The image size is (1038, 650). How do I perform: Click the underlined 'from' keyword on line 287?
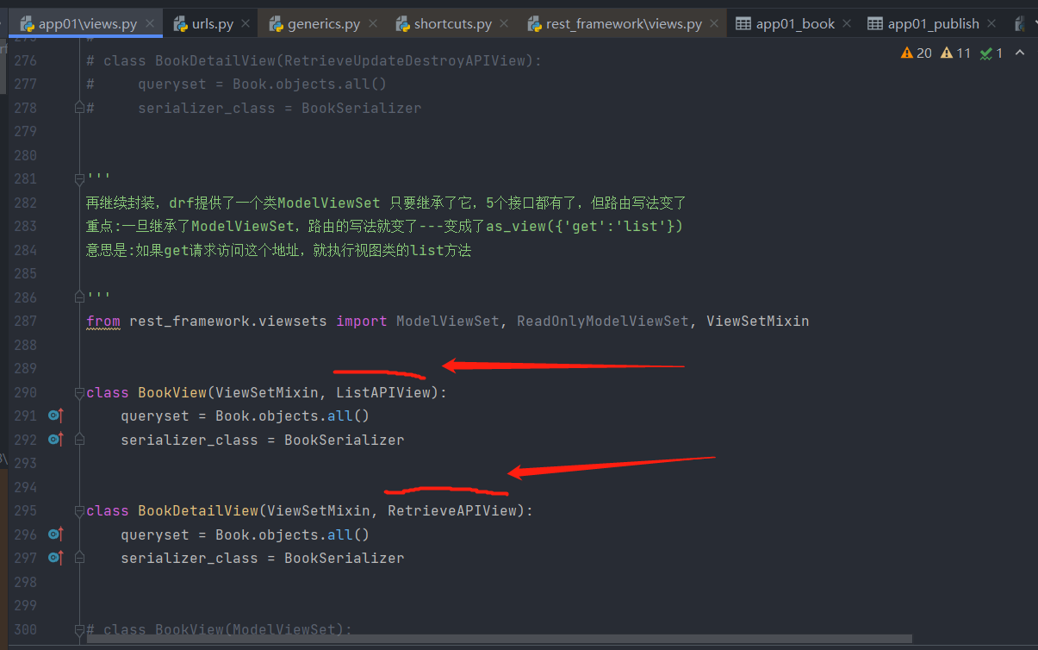(x=103, y=321)
